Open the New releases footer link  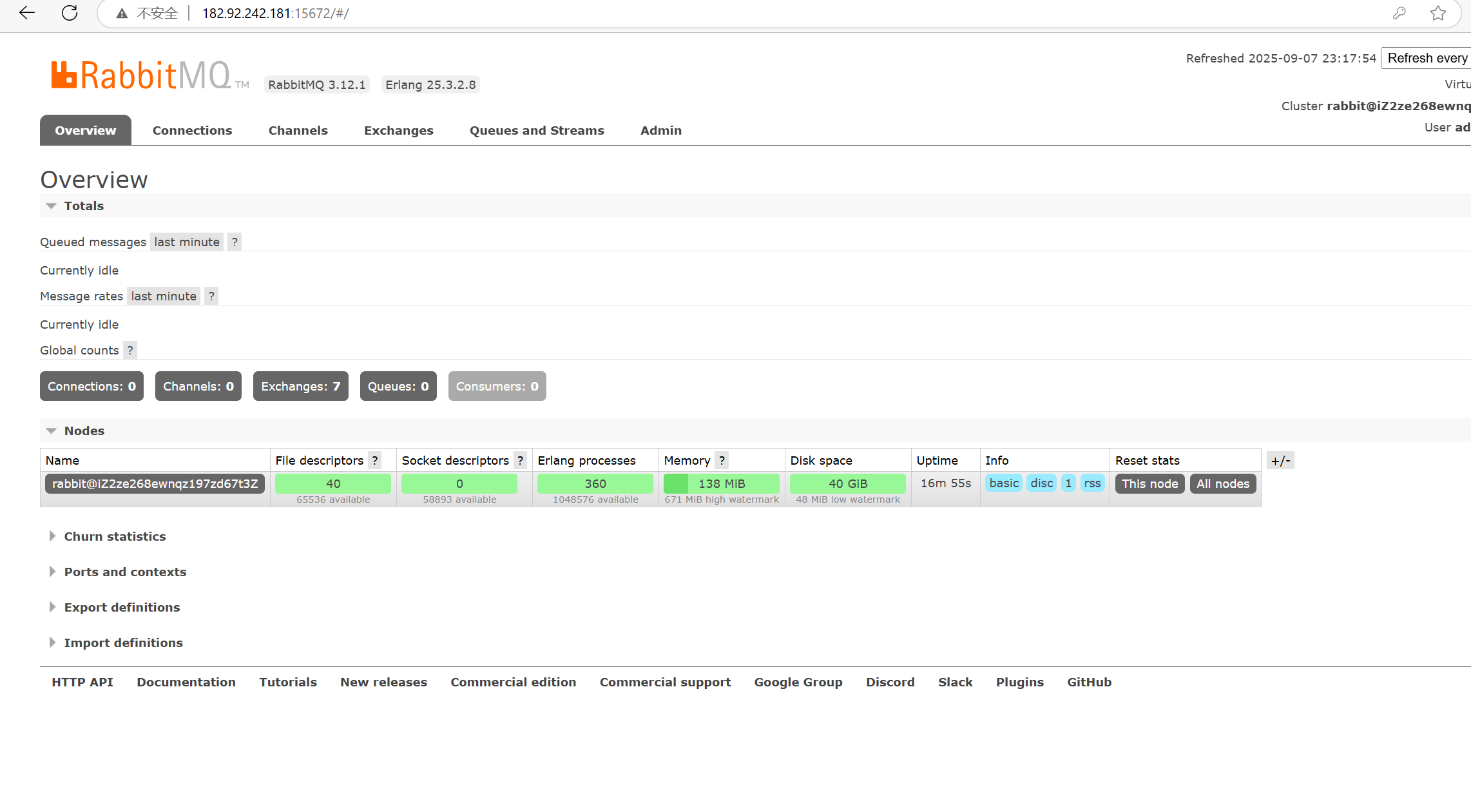tap(384, 682)
